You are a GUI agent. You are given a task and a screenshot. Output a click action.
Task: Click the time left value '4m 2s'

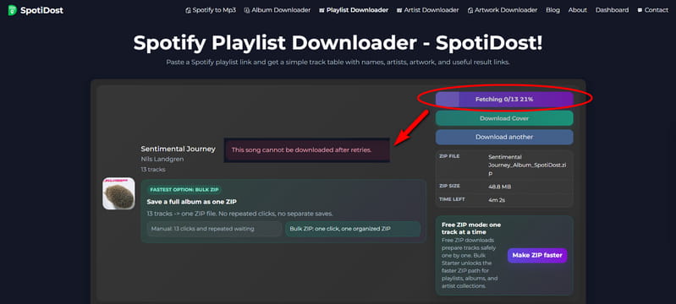[x=496, y=200]
